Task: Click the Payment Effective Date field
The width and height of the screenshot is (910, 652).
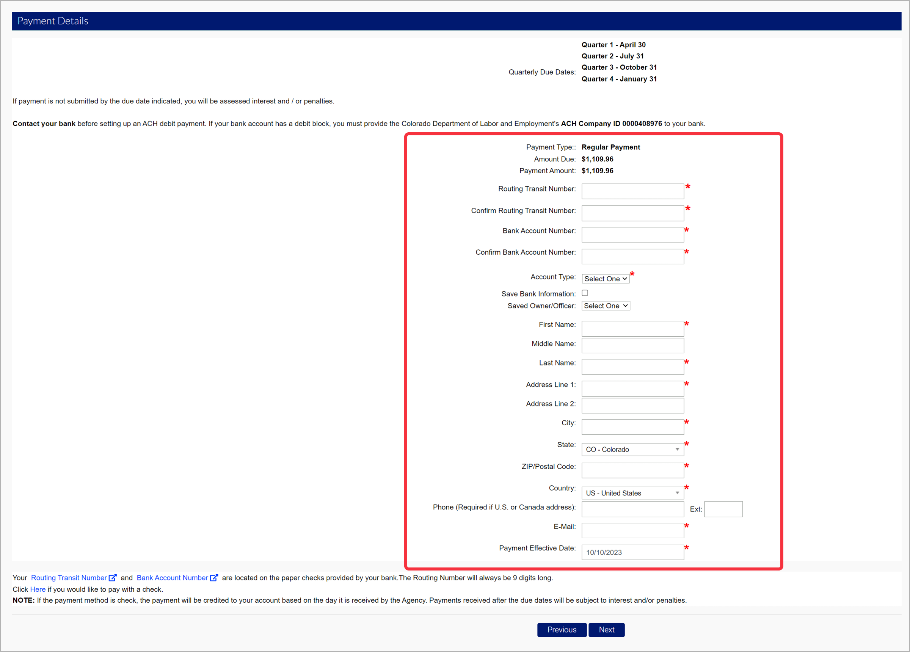Action: 632,552
